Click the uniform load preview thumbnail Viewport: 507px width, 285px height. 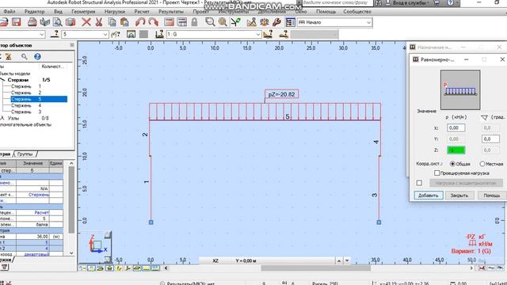click(460, 89)
